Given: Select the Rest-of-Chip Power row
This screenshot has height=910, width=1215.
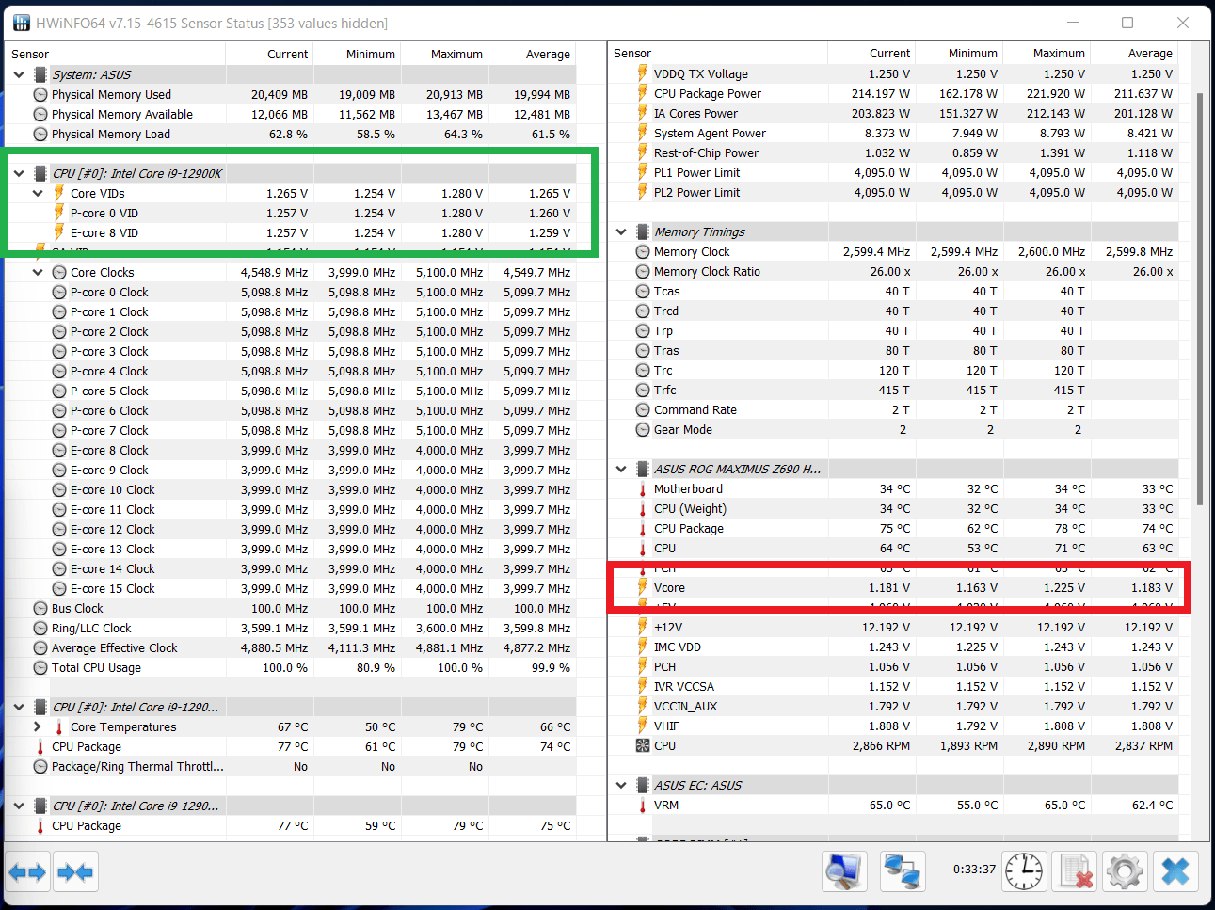Looking at the screenshot, I should [x=894, y=152].
